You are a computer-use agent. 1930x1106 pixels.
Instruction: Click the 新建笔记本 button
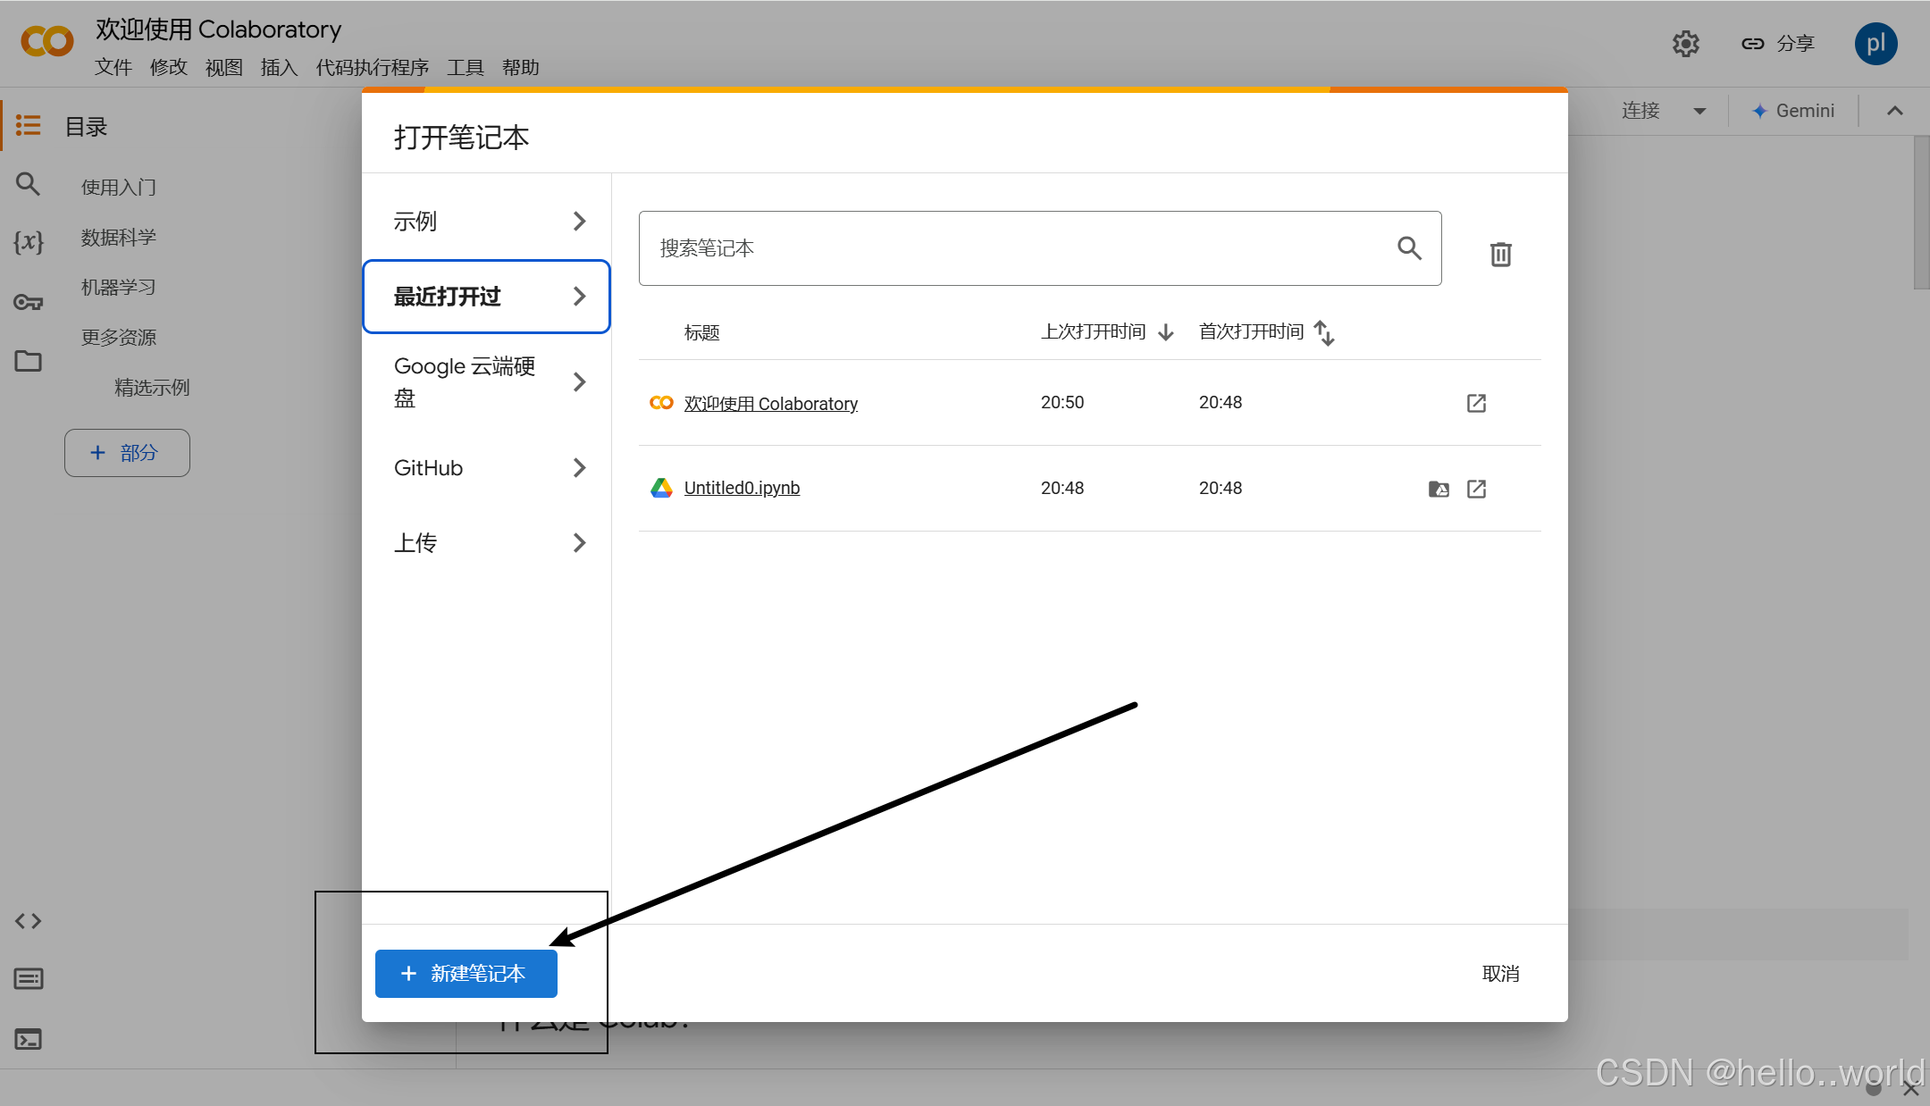tap(466, 974)
